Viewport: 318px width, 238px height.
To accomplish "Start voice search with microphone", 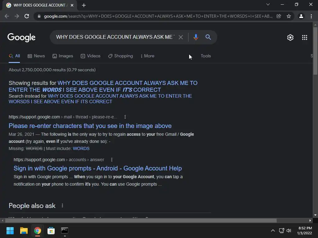I will [196, 37].
